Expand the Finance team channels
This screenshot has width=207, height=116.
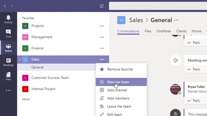pyautogui.click(x=19, y=48)
